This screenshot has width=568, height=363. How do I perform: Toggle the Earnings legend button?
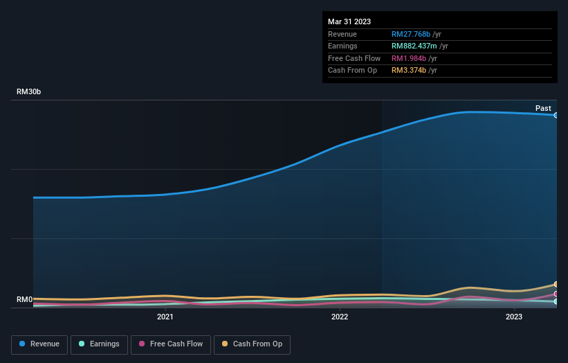99,344
